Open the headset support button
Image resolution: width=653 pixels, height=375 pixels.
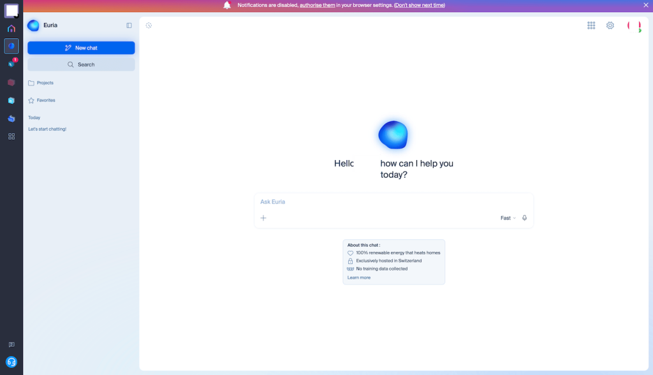pyautogui.click(x=11, y=362)
